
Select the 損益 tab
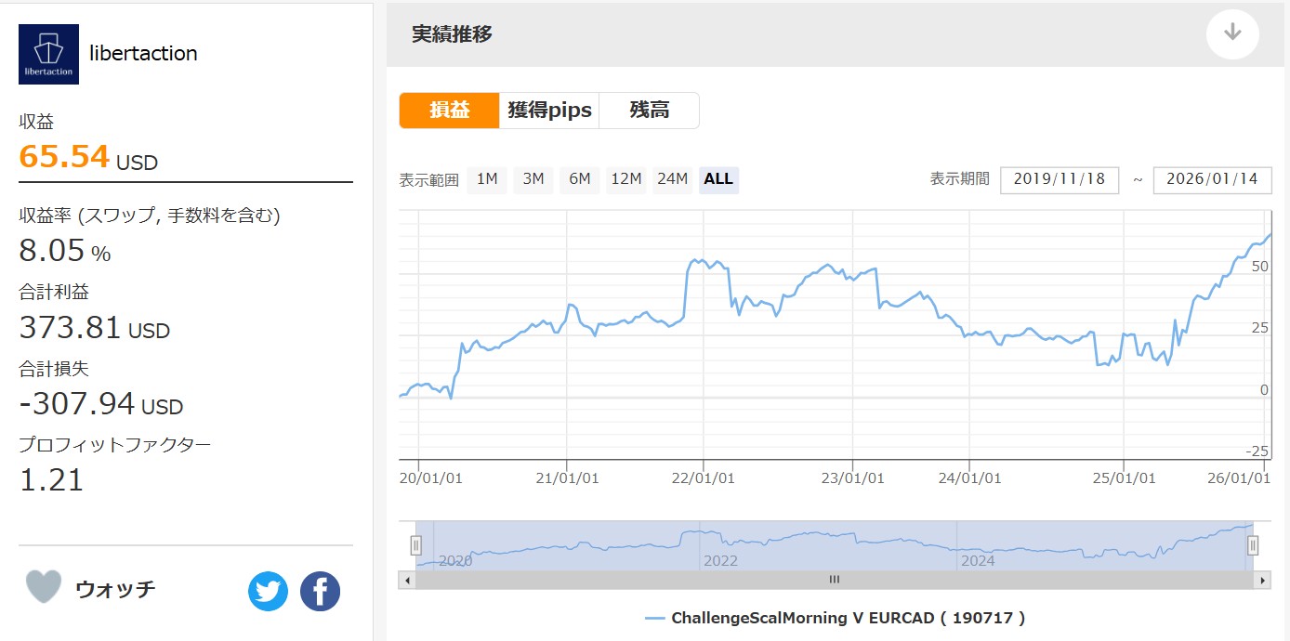(x=450, y=111)
